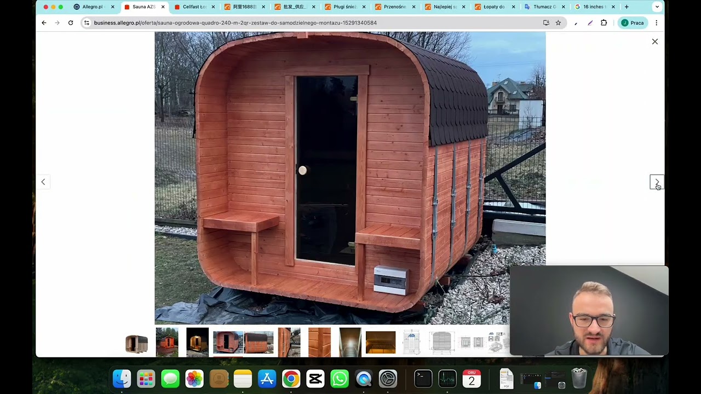Select the thumbnail of sauna side with steel bands
Viewport: 701px width, 394px height.
click(x=289, y=343)
